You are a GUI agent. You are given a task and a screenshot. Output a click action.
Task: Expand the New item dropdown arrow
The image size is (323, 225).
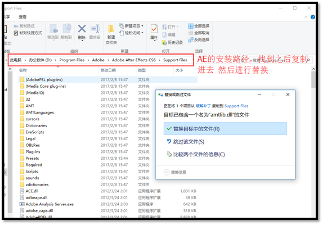coord(142,26)
